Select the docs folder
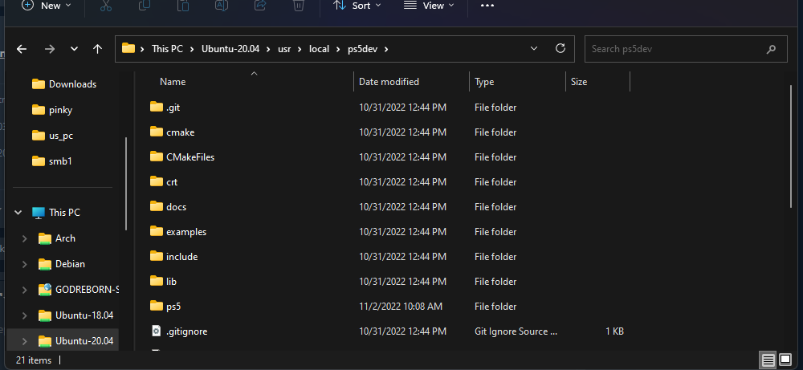The width and height of the screenshot is (803, 370). 176,207
